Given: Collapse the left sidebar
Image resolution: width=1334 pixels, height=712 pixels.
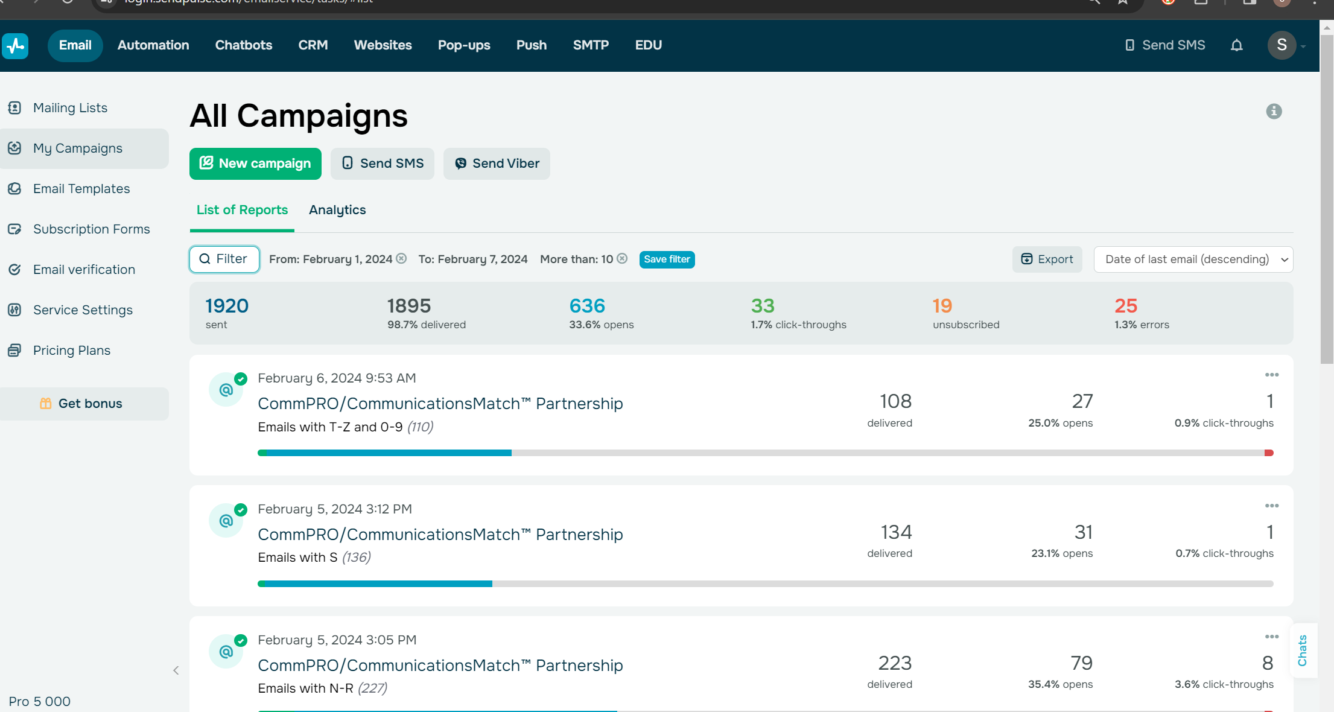Looking at the screenshot, I should pyautogui.click(x=176, y=670).
